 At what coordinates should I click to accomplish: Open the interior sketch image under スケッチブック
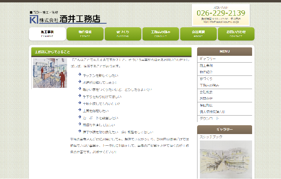click(226, 159)
